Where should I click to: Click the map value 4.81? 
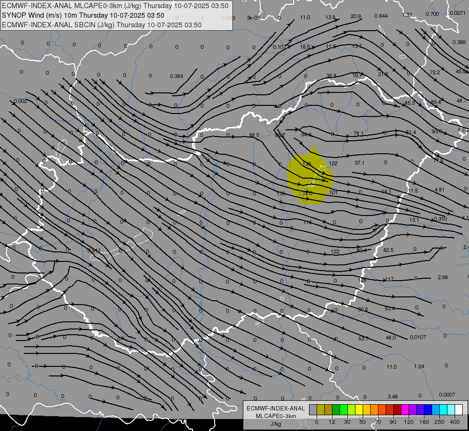pyautogui.click(x=439, y=190)
